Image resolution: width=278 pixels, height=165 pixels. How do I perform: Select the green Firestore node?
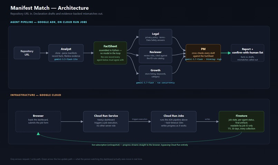coord(241,122)
